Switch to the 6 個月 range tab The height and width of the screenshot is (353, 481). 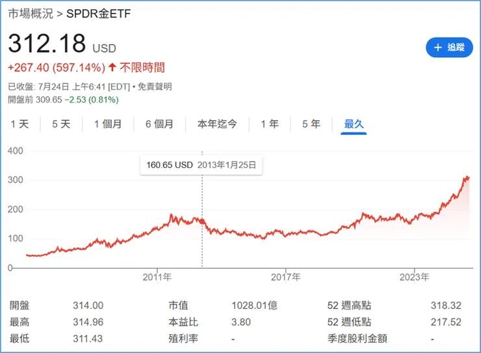pyautogui.click(x=159, y=124)
